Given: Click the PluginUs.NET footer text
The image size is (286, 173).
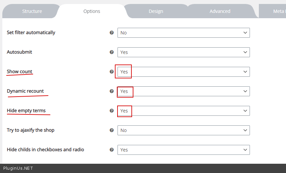Looking at the screenshot, I should coord(18,168).
